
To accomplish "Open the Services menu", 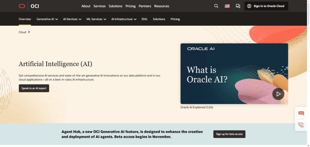I will point(99,6).
